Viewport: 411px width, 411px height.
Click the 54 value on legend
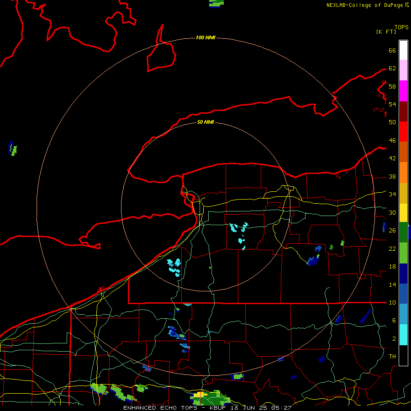point(392,104)
